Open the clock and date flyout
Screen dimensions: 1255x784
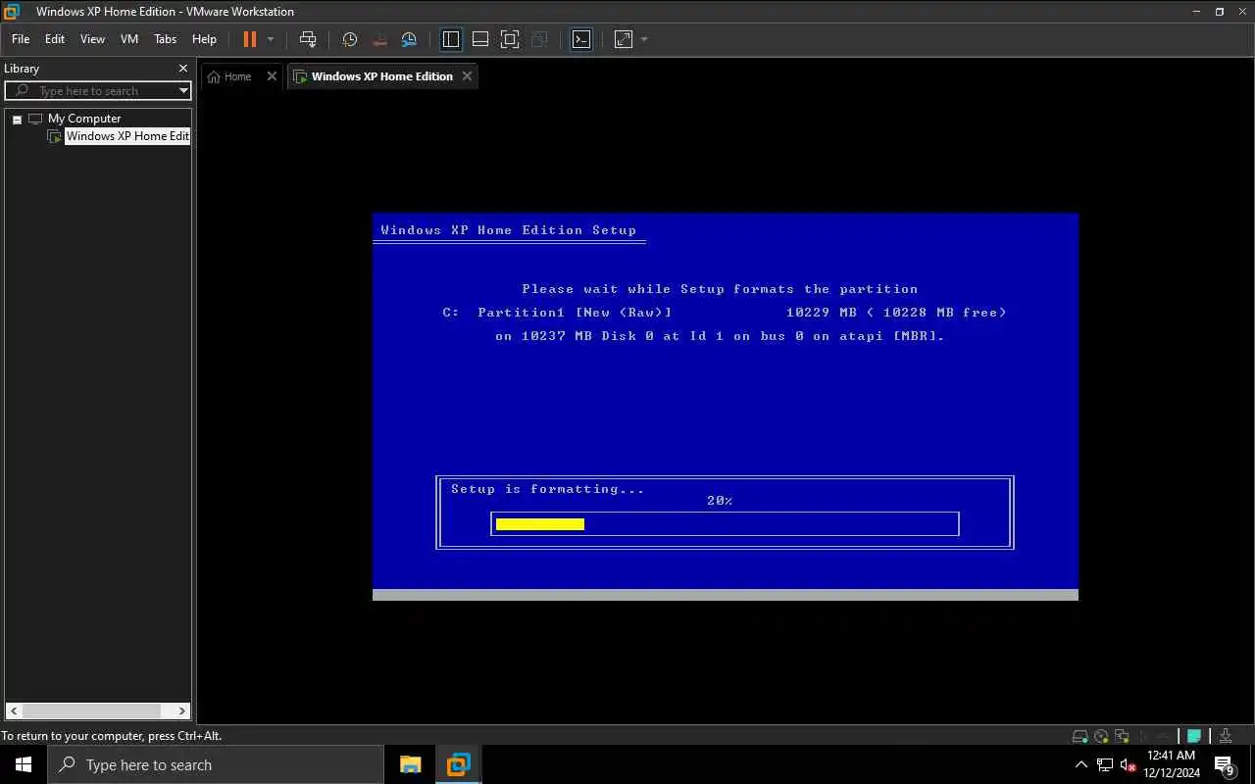[1172, 764]
